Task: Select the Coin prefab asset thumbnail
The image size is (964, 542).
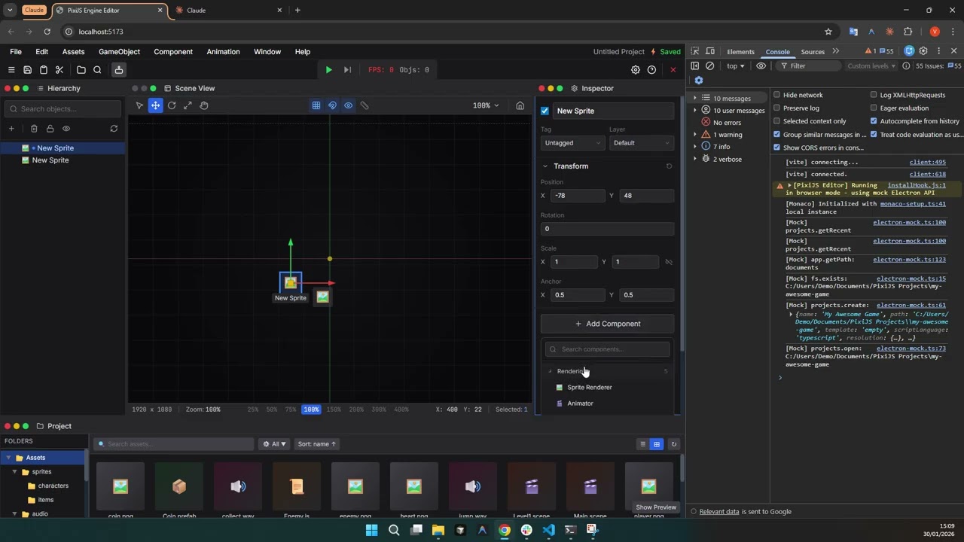Action: click(x=179, y=487)
